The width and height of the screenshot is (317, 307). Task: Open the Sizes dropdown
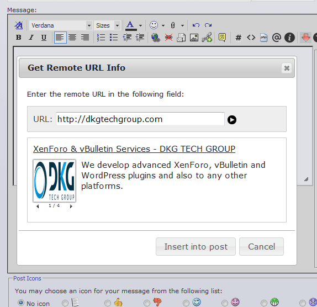(107, 25)
